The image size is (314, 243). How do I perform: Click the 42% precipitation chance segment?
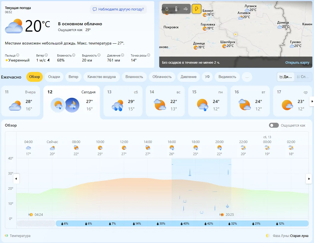click(209, 224)
